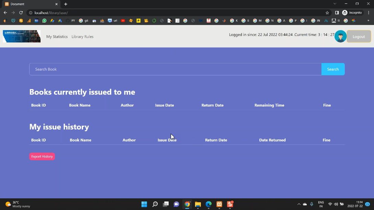Expand the hidden system tray icons chevron
Image resolution: width=374 pixels, height=210 pixels.
click(299, 204)
